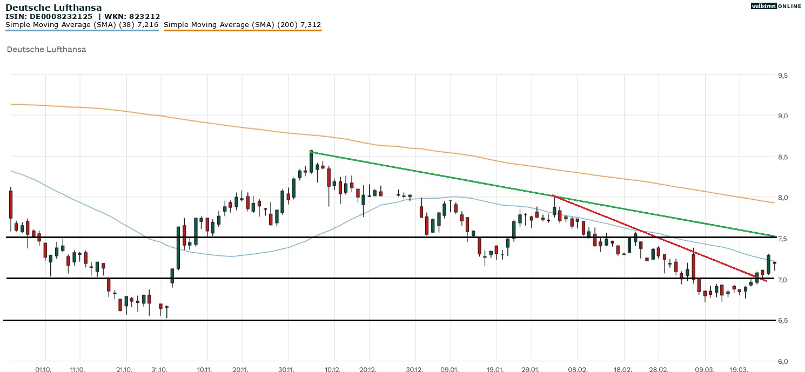
Task: Click the 6,0 price axis label
Action: [x=782, y=361]
